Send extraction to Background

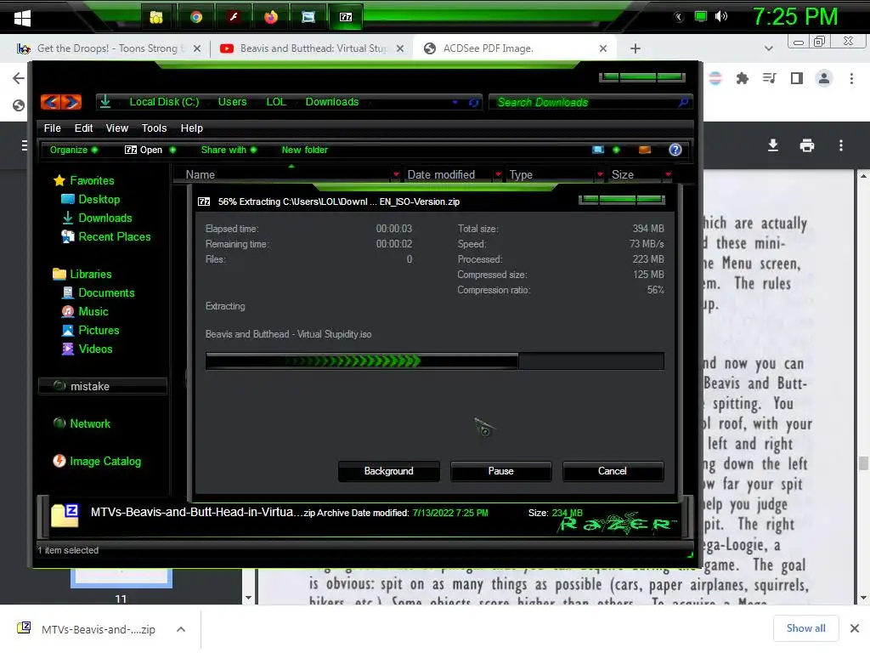[388, 471]
